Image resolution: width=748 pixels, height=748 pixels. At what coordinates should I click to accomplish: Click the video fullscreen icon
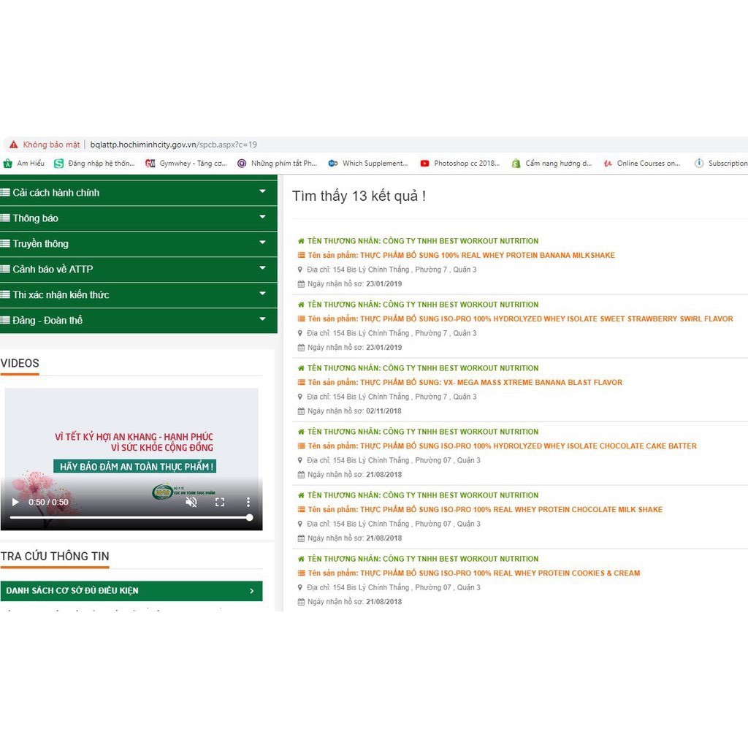[x=219, y=502]
